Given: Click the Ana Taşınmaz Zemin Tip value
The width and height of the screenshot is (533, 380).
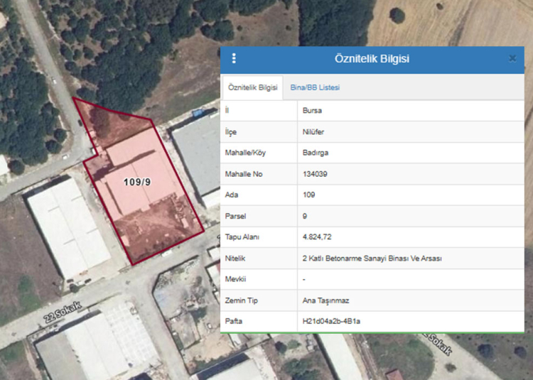Looking at the screenshot, I should [x=324, y=300].
